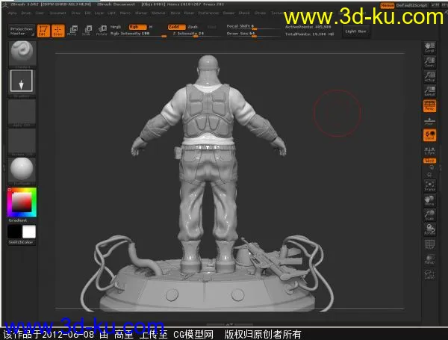Click the Move transform tool in top shelf

[x=72, y=31]
